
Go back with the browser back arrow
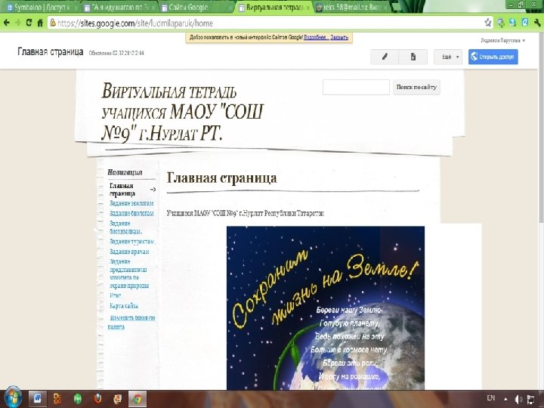(7, 23)
